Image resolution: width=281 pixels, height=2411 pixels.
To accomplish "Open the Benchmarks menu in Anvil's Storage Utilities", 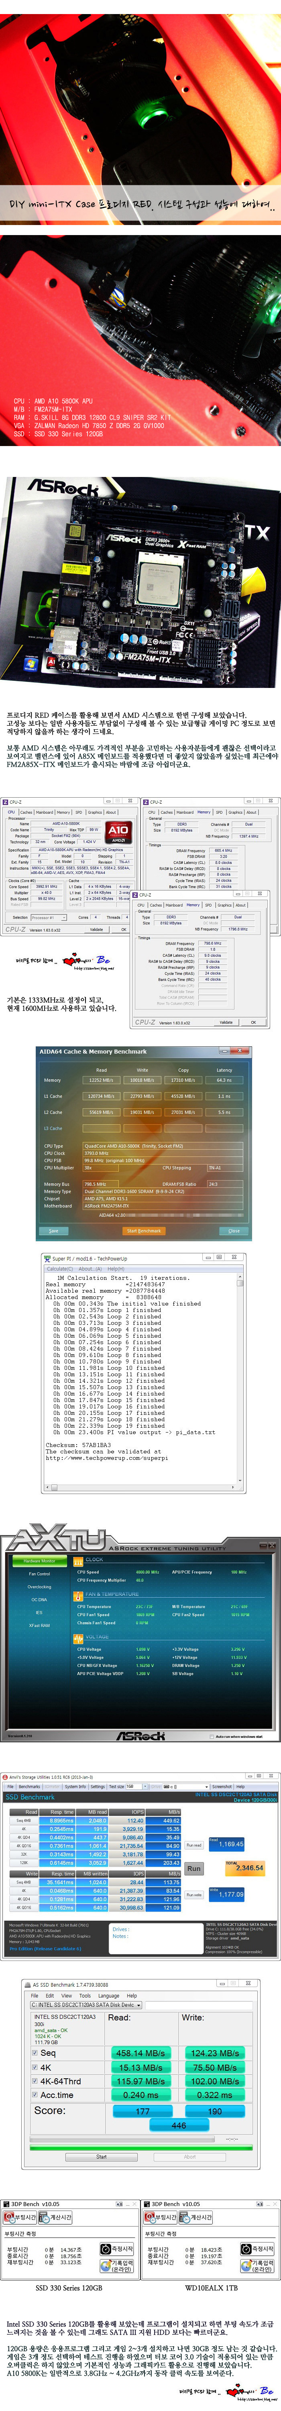I will pyautogui.click(x=29, y=1787).
